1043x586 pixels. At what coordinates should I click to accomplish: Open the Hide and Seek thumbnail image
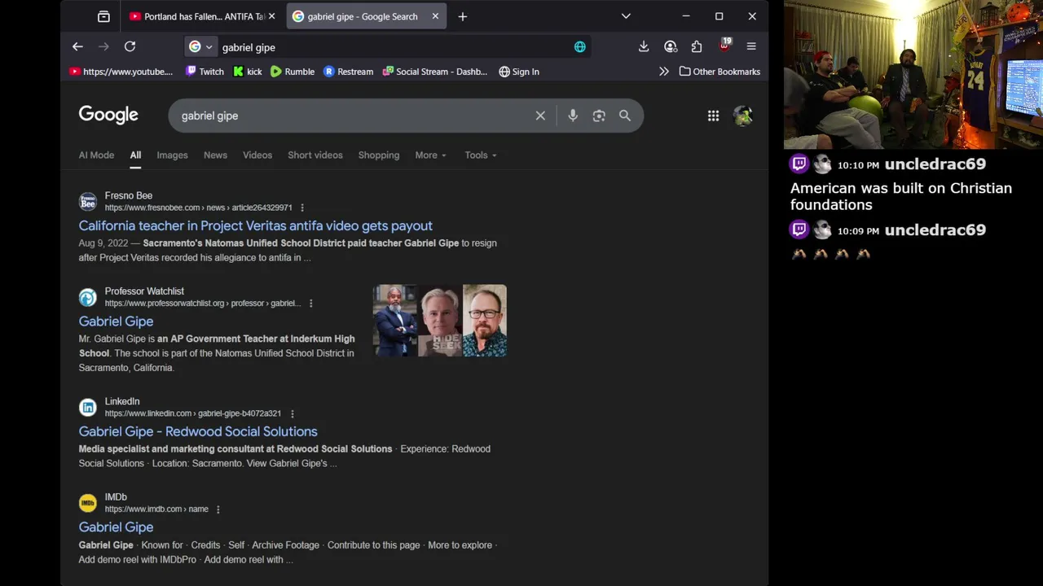click(440, 321)
